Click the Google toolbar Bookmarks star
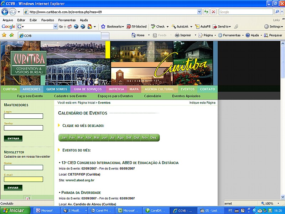Image resolution: width=285 pixels, height=214 pixels. click(103, 26)
